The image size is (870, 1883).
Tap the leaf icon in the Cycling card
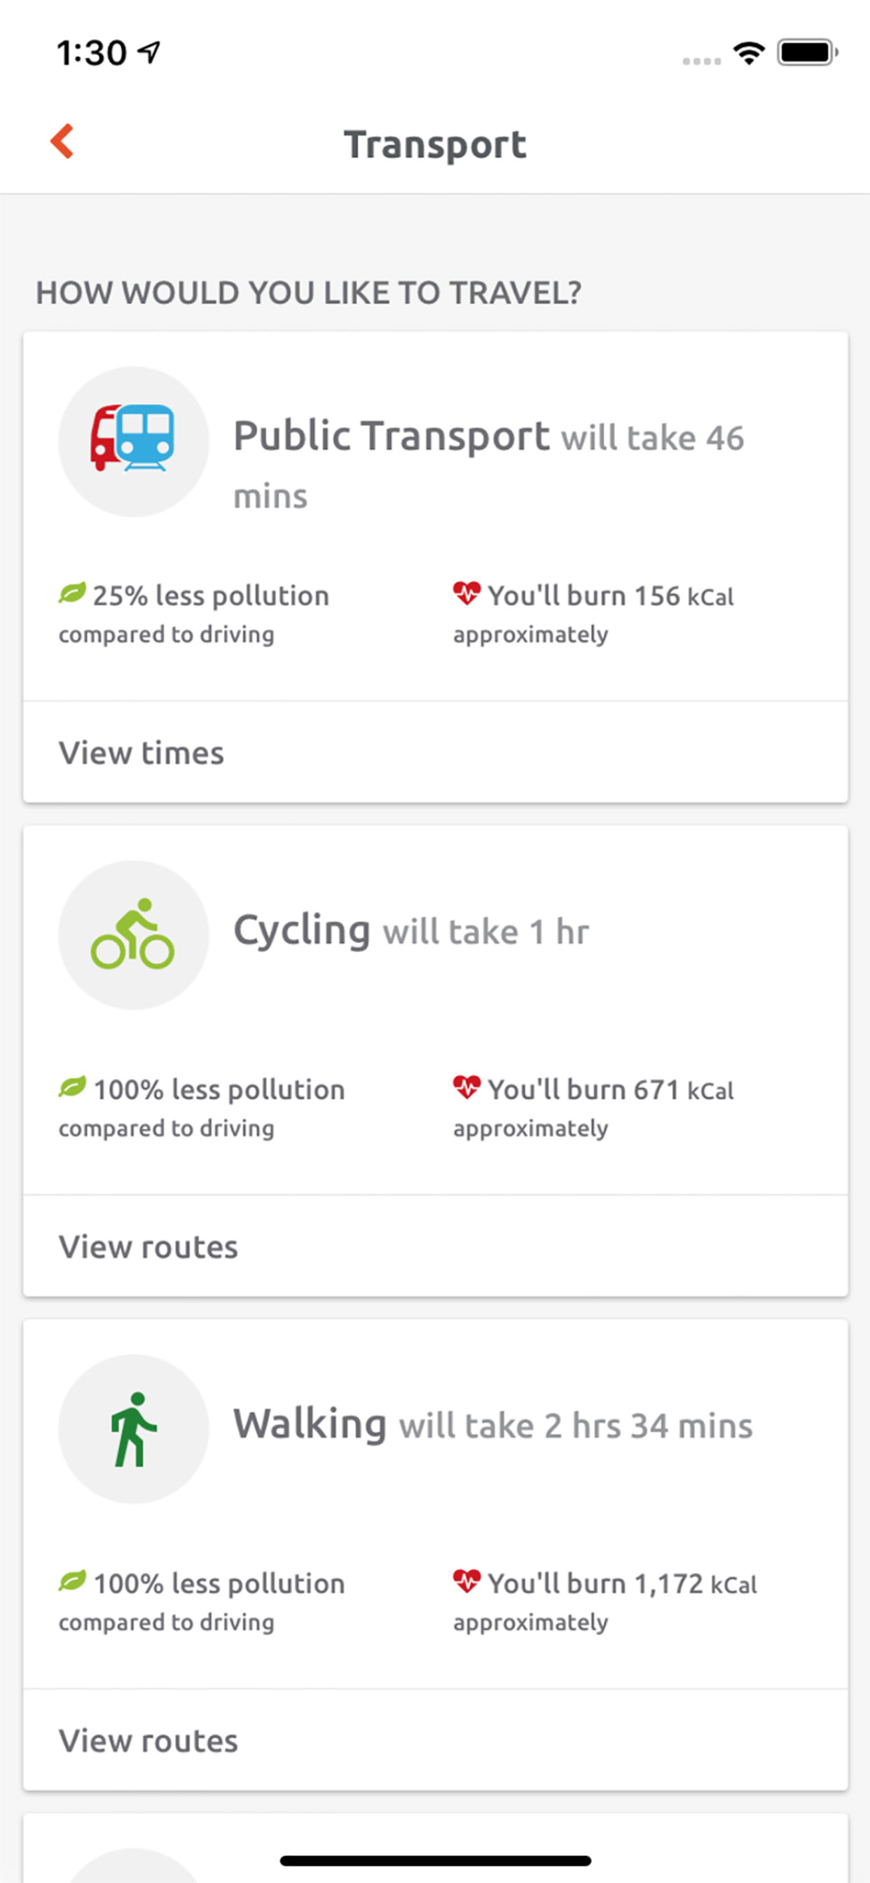pos(71,1087)
